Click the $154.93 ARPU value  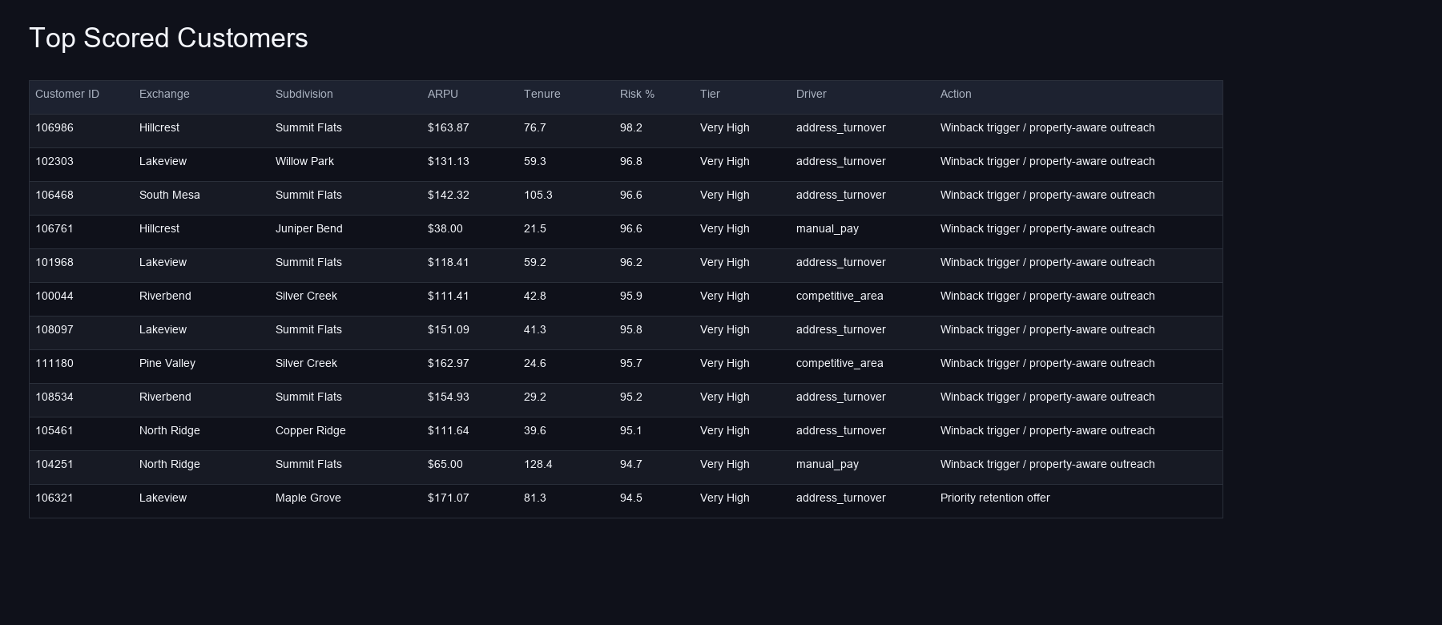pos(449,397)
